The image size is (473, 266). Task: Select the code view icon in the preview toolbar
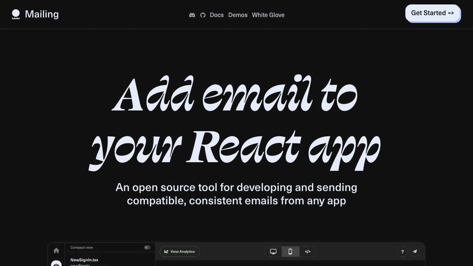click(307, 252)
